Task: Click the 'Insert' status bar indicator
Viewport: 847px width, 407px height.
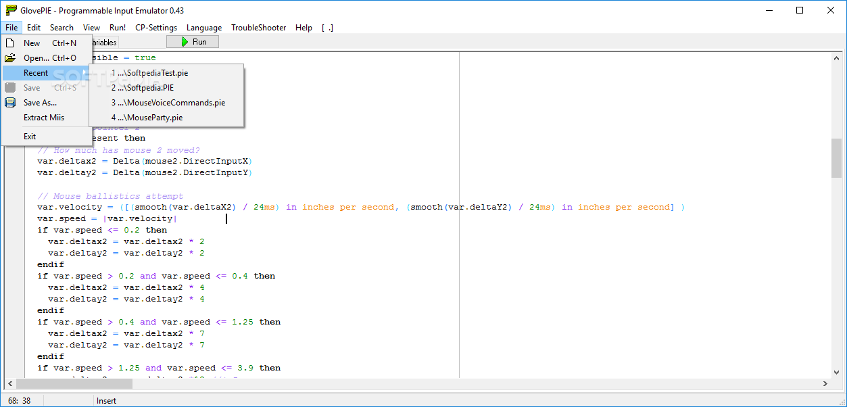Action: click(107, 401)
